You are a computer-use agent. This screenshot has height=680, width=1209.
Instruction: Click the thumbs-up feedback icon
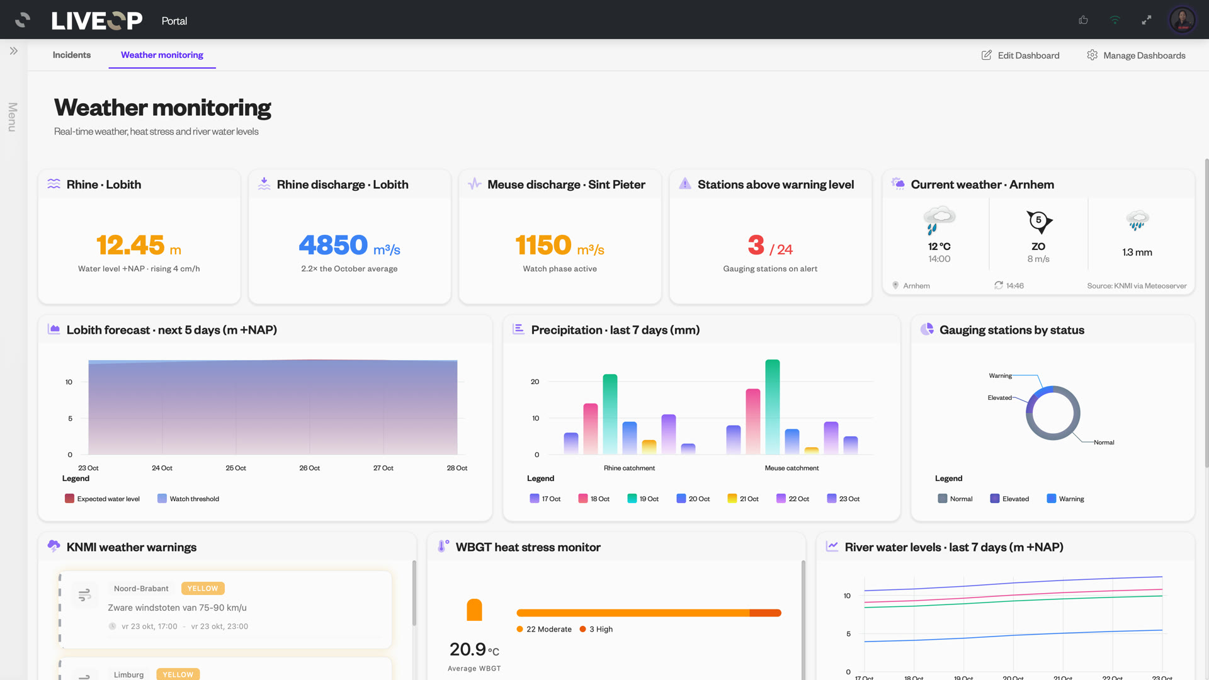point(1083,20)
